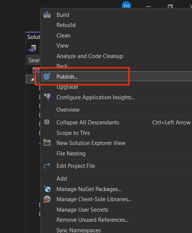Open the File Nesting submenu
The width and height of the screenshot is (192, 233).
click(71, 153)
